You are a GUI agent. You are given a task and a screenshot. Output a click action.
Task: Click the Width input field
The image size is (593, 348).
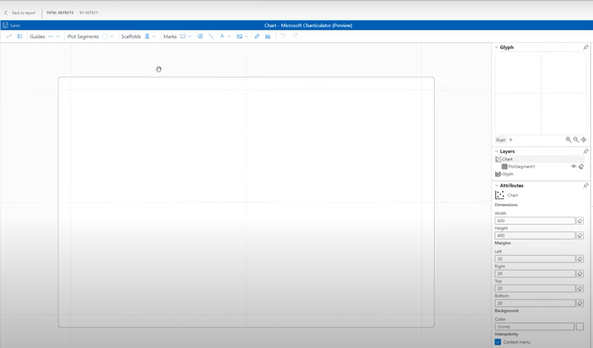535,221
